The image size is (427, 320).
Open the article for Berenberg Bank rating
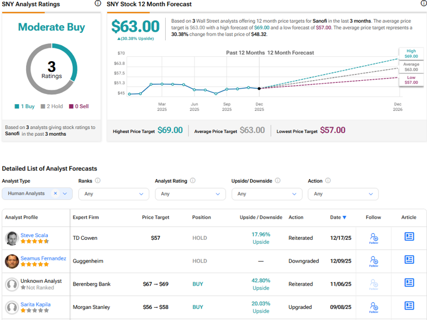click(409, 283)
